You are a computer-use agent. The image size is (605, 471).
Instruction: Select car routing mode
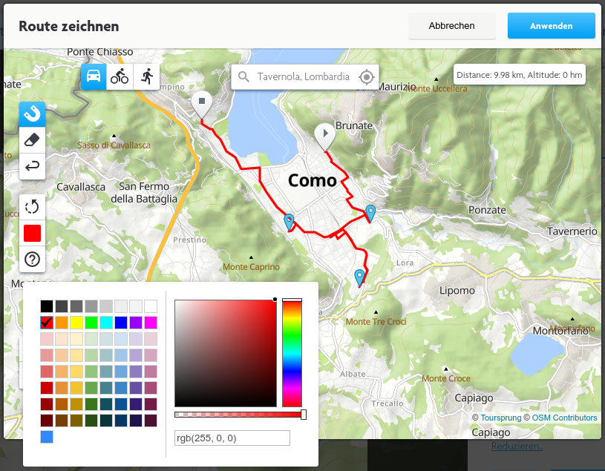94,76
